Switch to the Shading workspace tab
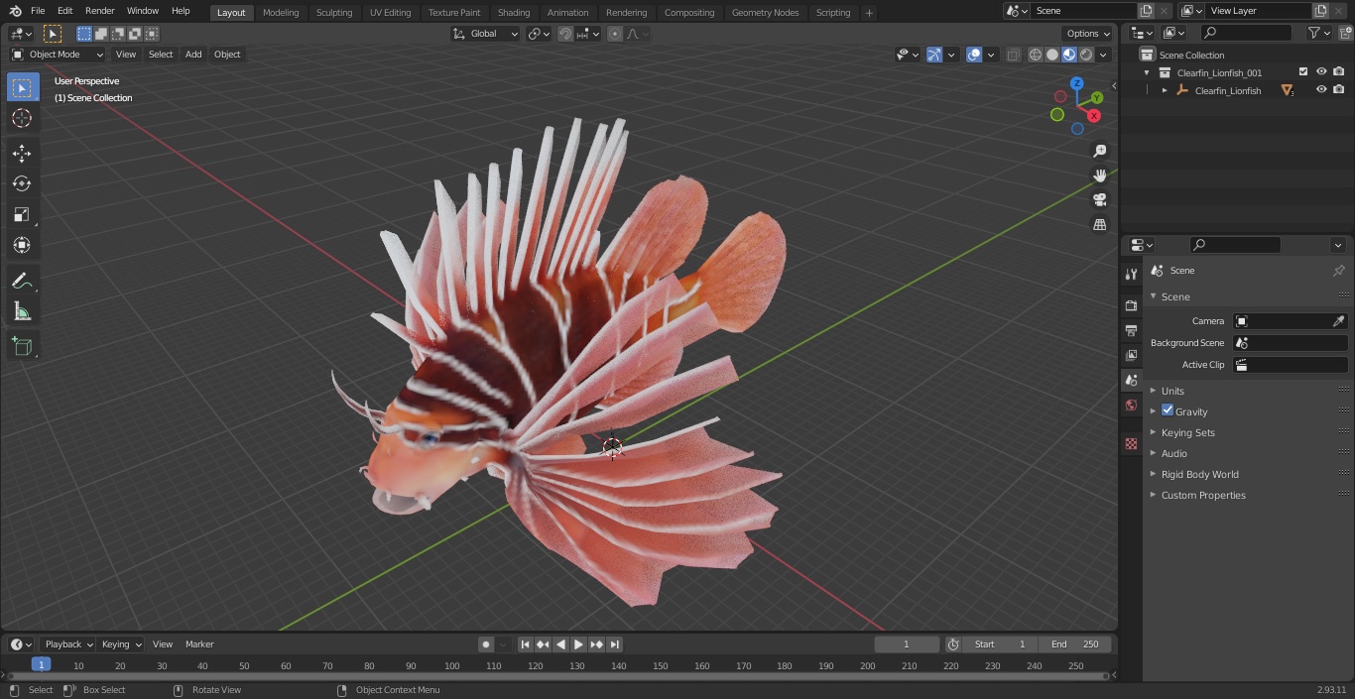The image size is (1355, 699). tap(514, 12)
